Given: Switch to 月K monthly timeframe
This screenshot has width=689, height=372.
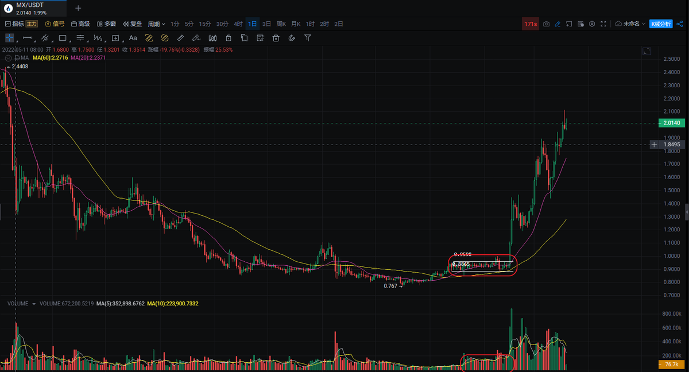Looking at the screenshot, I should tap(296, 24).
